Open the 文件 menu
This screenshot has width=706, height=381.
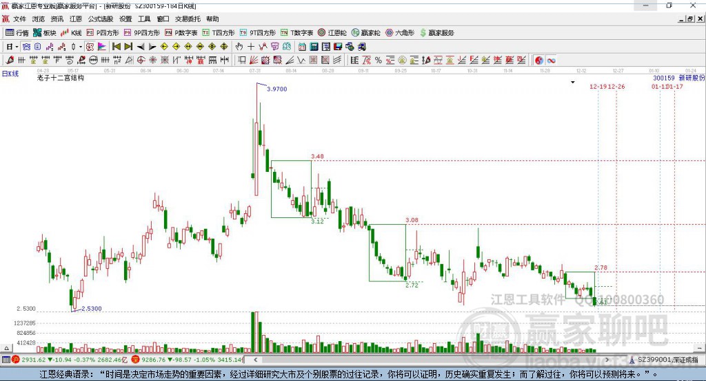coord(19,19)
